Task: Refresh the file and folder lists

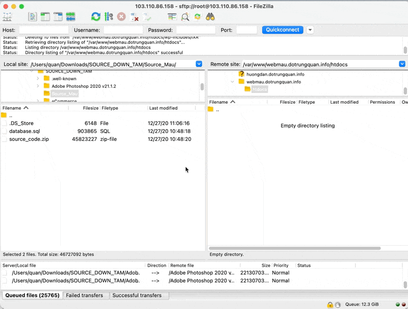Action: coord(95,17)
